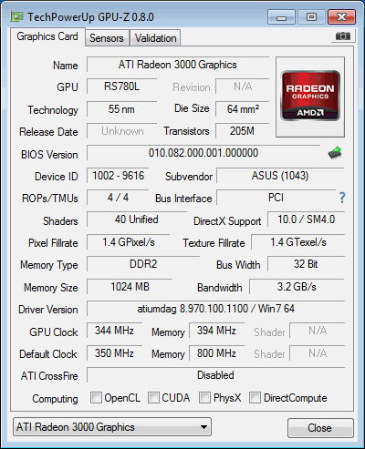The width and height of the screenshot is (365, 449).
Task: Close window using red X button
Action: pyautogui.click(x=342, y=17)
